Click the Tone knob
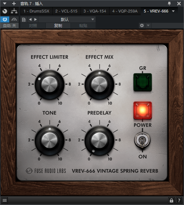Screen dimensions: 184x205 pyautogui.click(x=49, y=140)
